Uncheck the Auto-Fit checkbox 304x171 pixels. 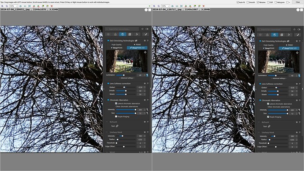pyautogui.click(x=238, y=2)
